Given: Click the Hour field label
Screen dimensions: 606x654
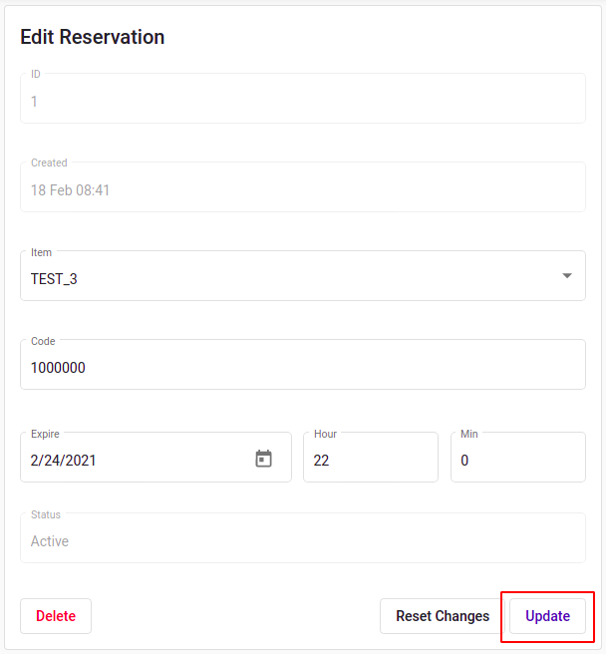Looking at the screenshot, I should tap(325, 434).
